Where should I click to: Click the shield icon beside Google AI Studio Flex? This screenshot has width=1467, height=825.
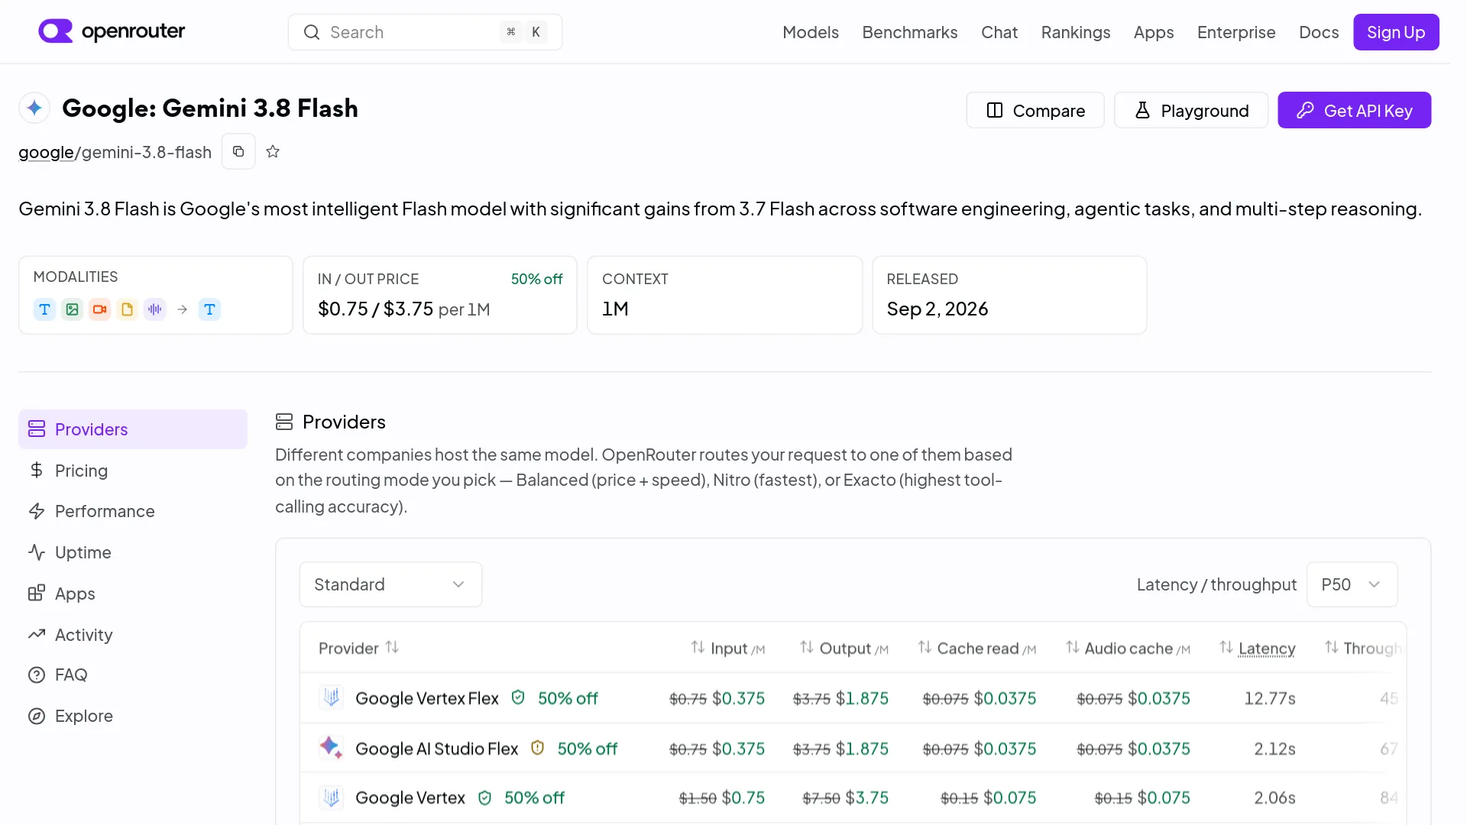click(x=538, y=748)
